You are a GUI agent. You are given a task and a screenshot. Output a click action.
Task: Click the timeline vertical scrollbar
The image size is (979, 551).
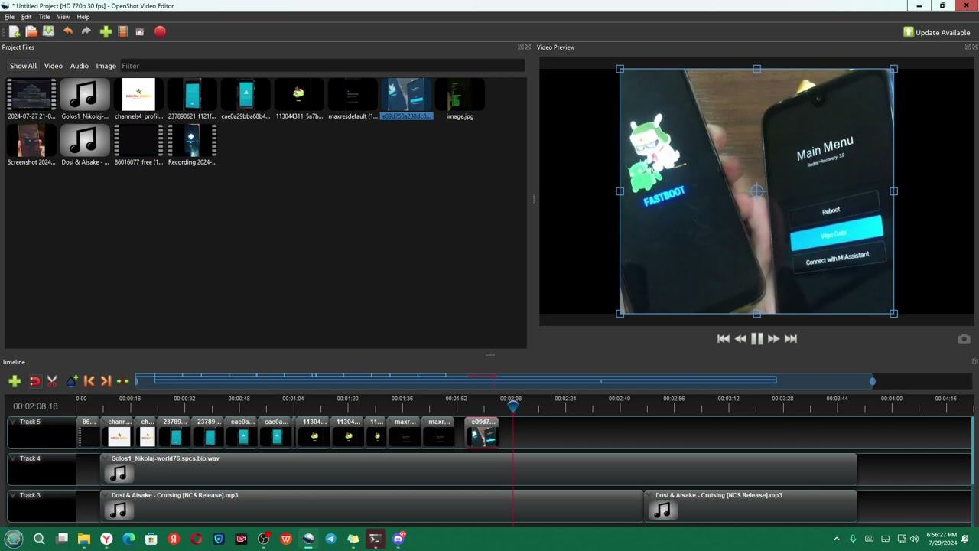click(x=972, y=452)
